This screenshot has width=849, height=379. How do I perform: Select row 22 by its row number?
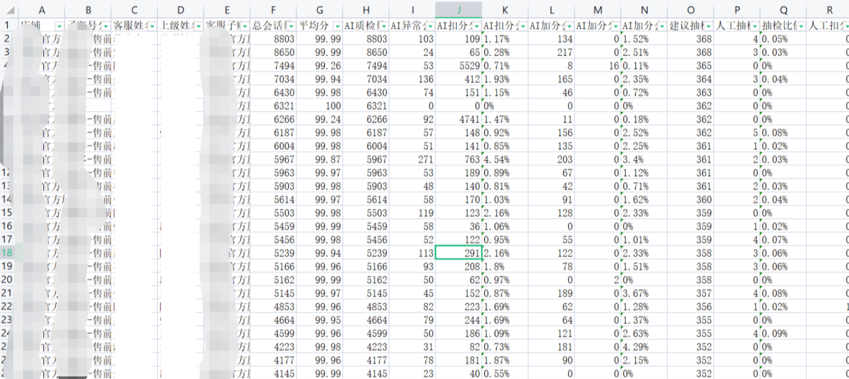[7, 307]
